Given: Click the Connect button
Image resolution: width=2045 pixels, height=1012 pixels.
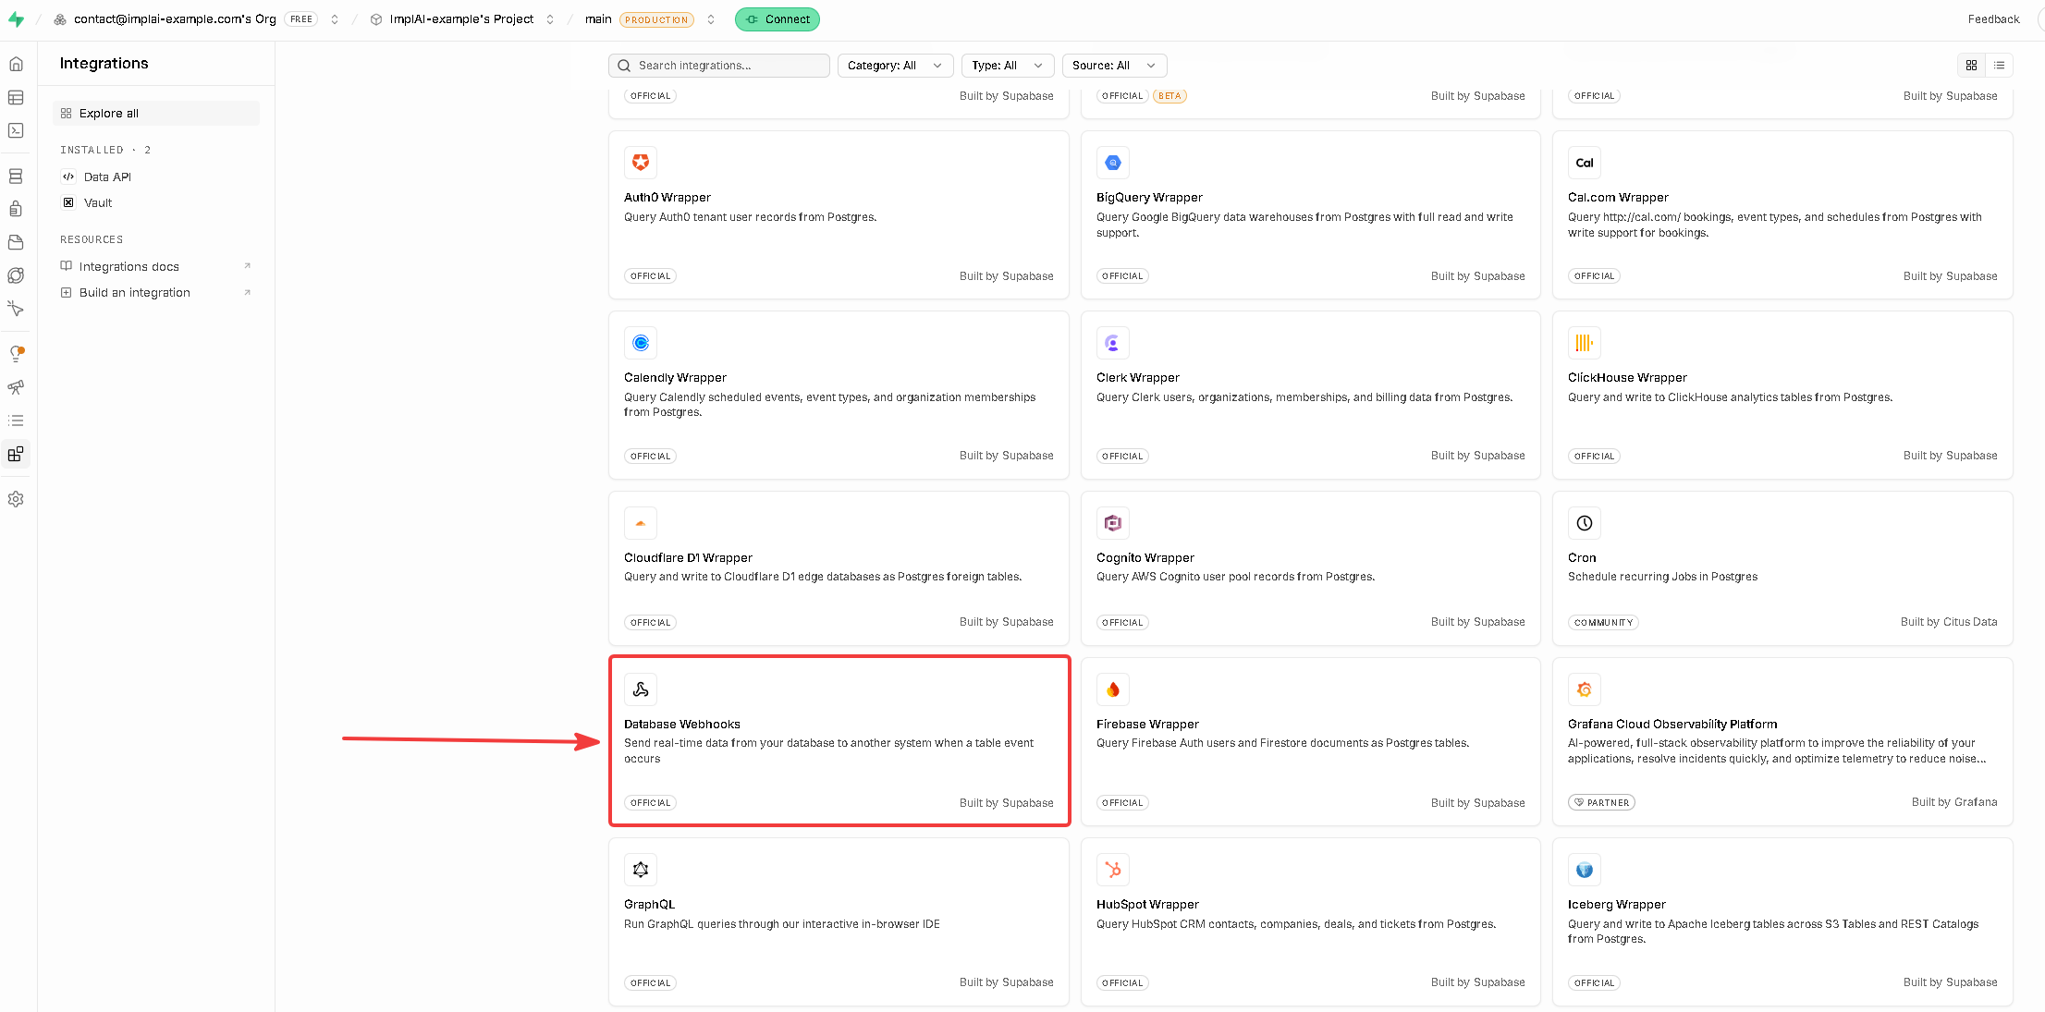Looking at the screenshot, I should (x=778, y=19).
